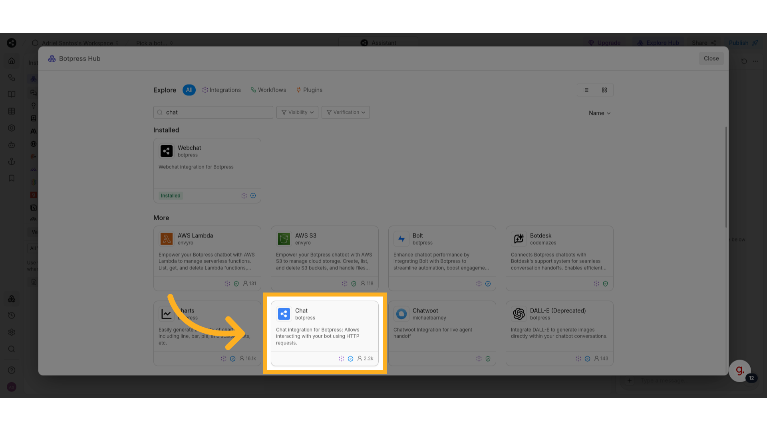Click the refresh icon near the Close button
Screen dimensions: 767x431
[x=744, y=61]
